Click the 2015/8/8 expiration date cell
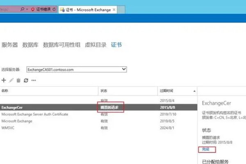The width and height of the screenshot is (246, 164). (x=167, y=107)
